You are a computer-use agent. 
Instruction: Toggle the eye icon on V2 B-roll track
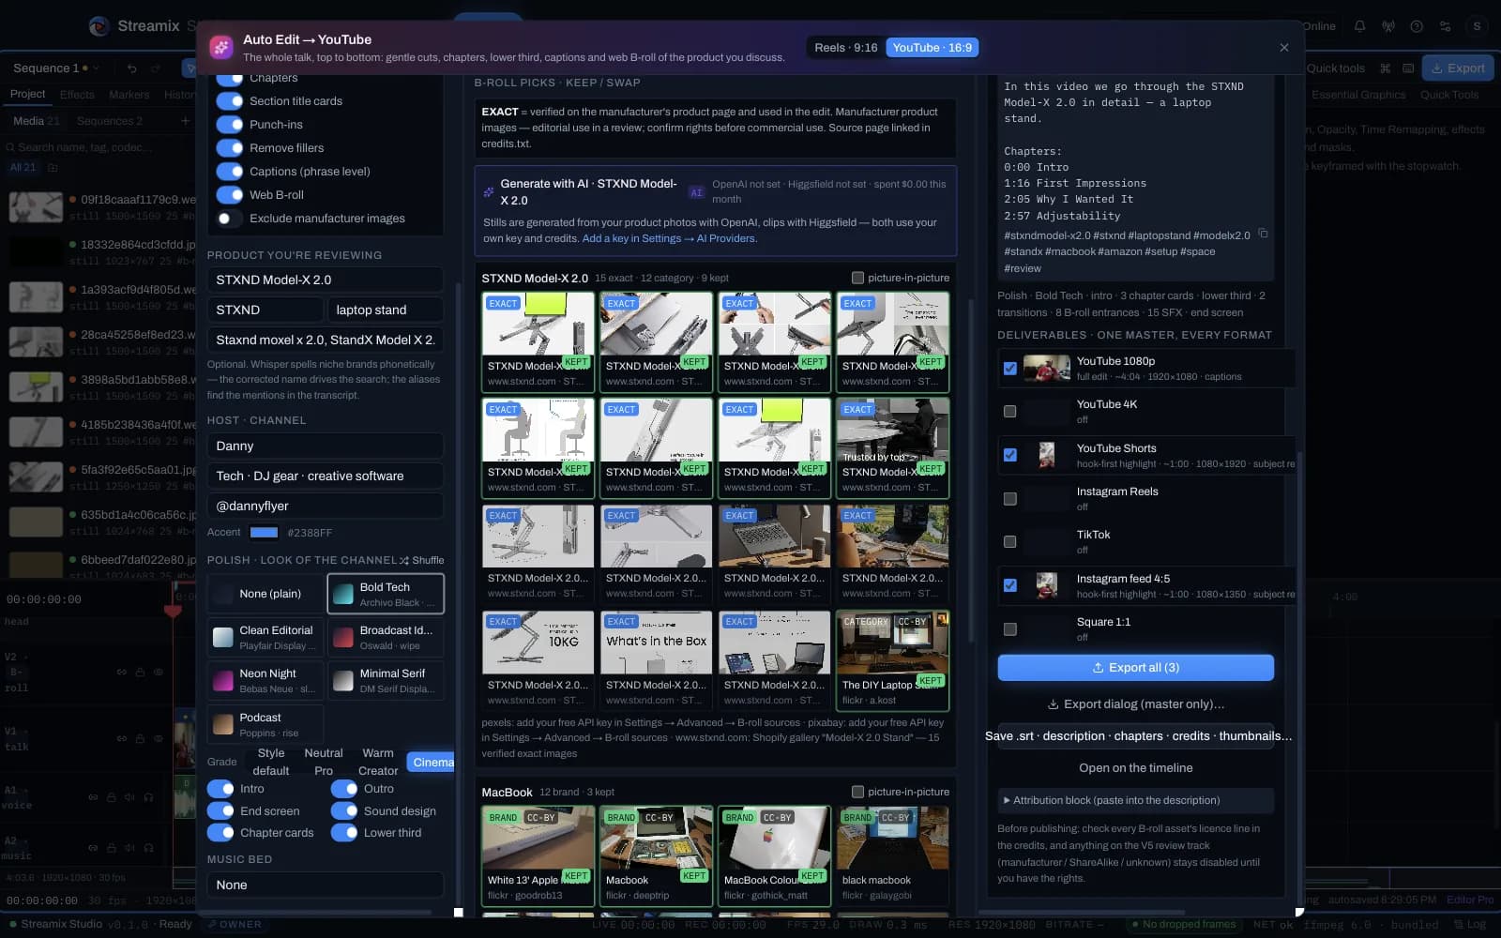pos(159,672)
